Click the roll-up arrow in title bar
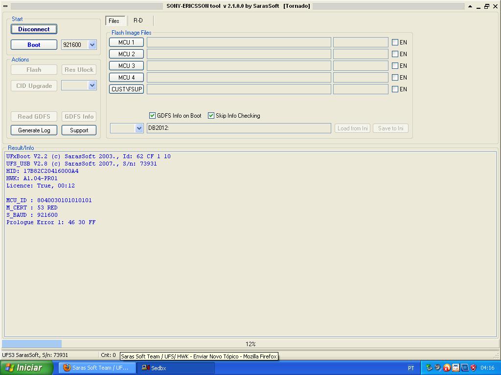The width and height of the screenshot is (501, 375). tap(470, 6)
